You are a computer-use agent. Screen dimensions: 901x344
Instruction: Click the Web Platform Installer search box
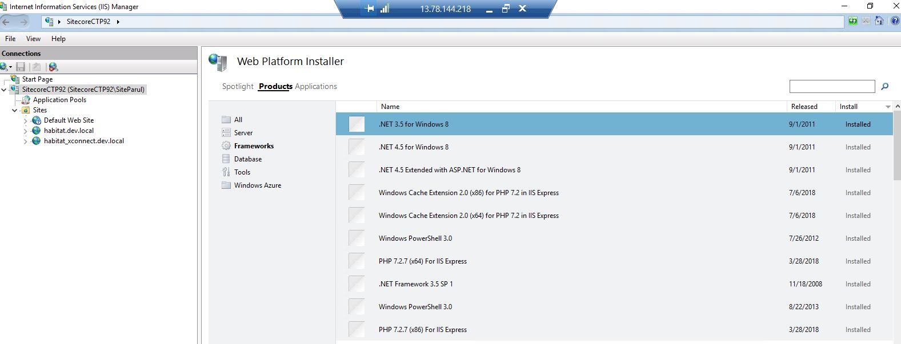point(832,86)
